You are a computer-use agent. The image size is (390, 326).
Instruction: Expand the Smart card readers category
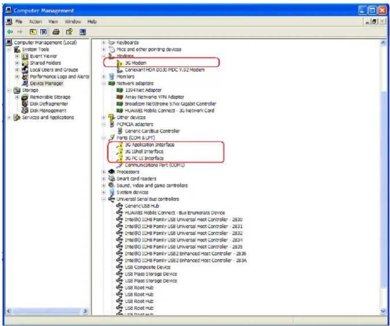(x=104, y=179)
